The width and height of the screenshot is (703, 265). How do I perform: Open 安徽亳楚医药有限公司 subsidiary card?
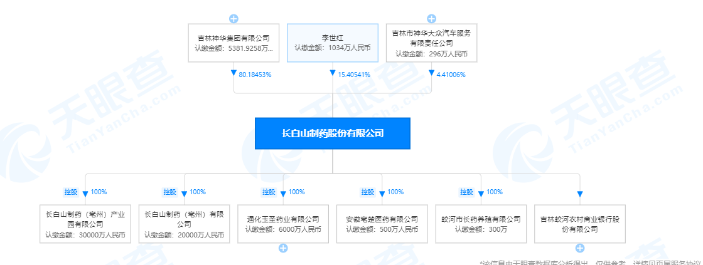coord(382,224)
